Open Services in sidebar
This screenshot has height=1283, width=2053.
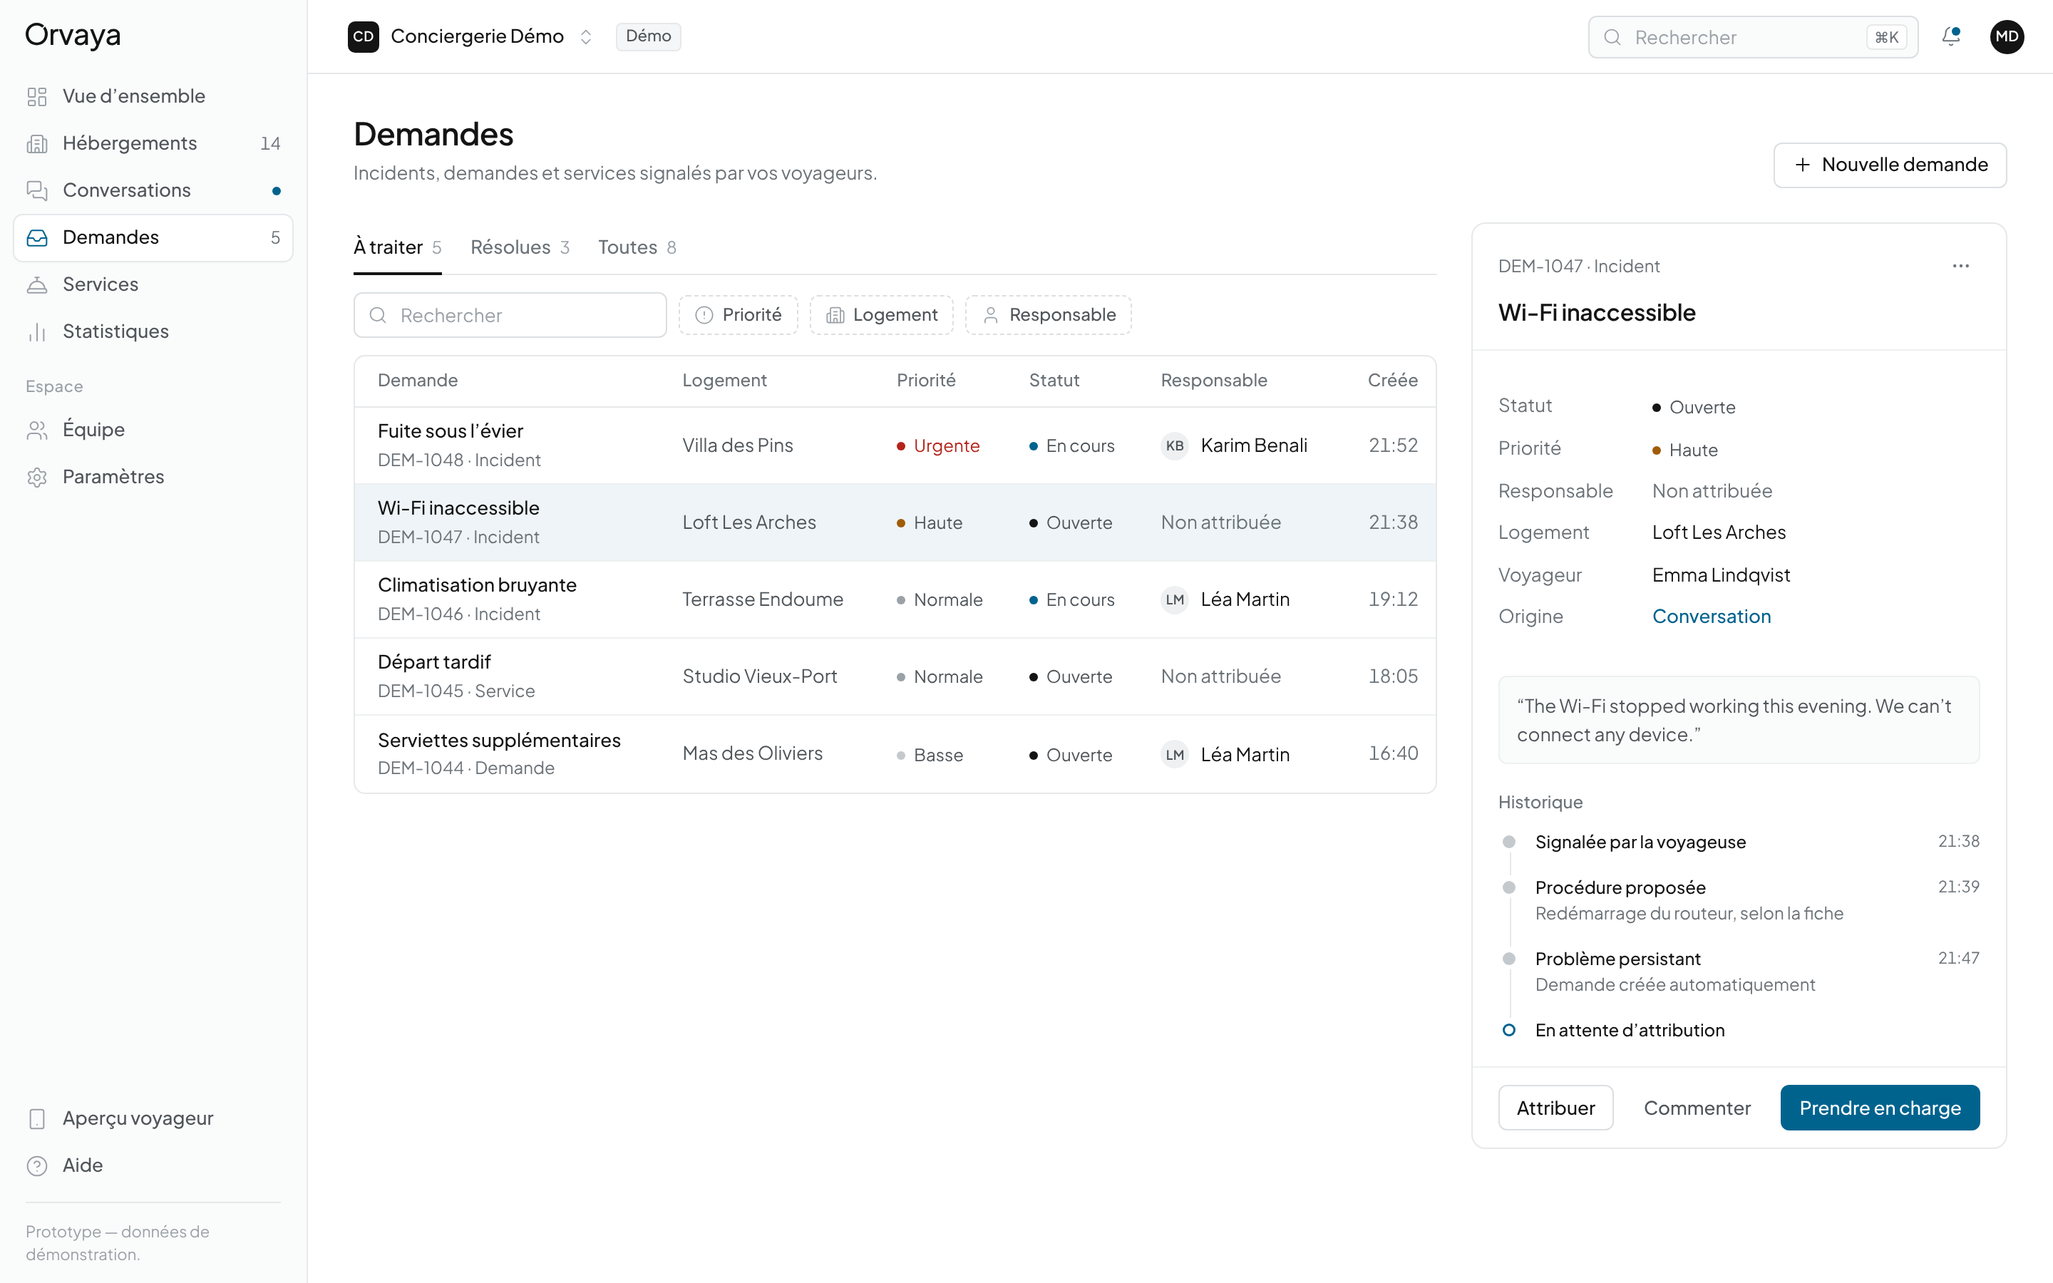click(x=153, y=284)
